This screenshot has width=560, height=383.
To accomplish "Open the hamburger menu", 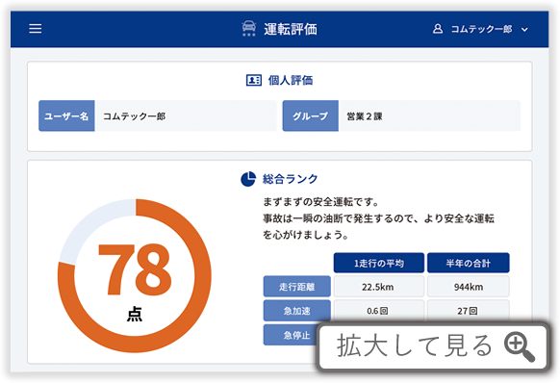I will click(x=35, y=29).
